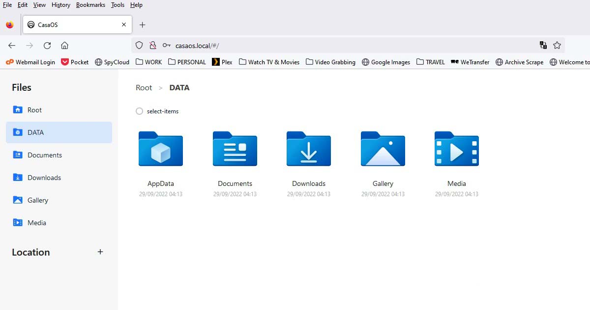Add a new Location with the plus button
The image size is (590, 310).
100,252
